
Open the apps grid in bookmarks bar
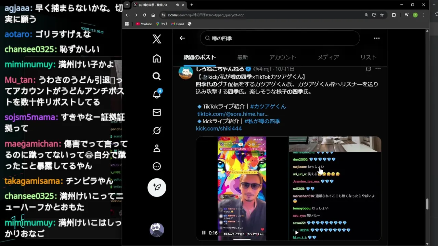point(127,24)
